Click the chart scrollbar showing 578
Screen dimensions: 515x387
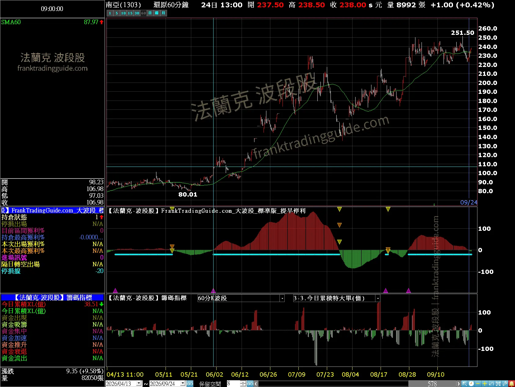pyautogui.click(x=432, y=384)
